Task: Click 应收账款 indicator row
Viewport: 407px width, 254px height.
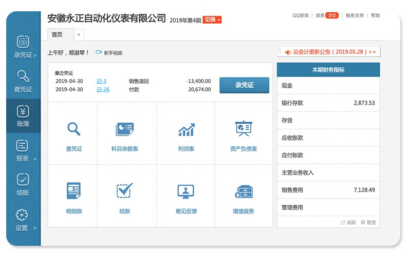Action: coord(328,138)
